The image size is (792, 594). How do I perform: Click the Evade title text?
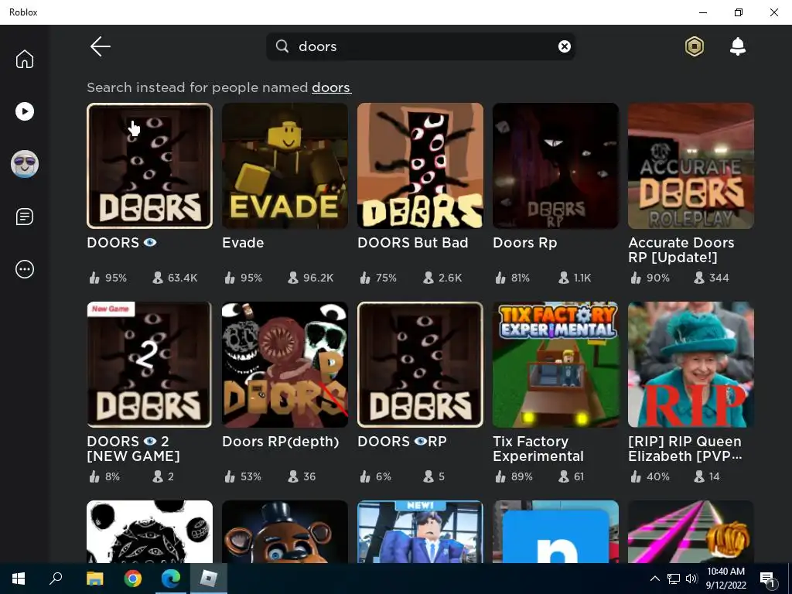[x=243, y=242]
